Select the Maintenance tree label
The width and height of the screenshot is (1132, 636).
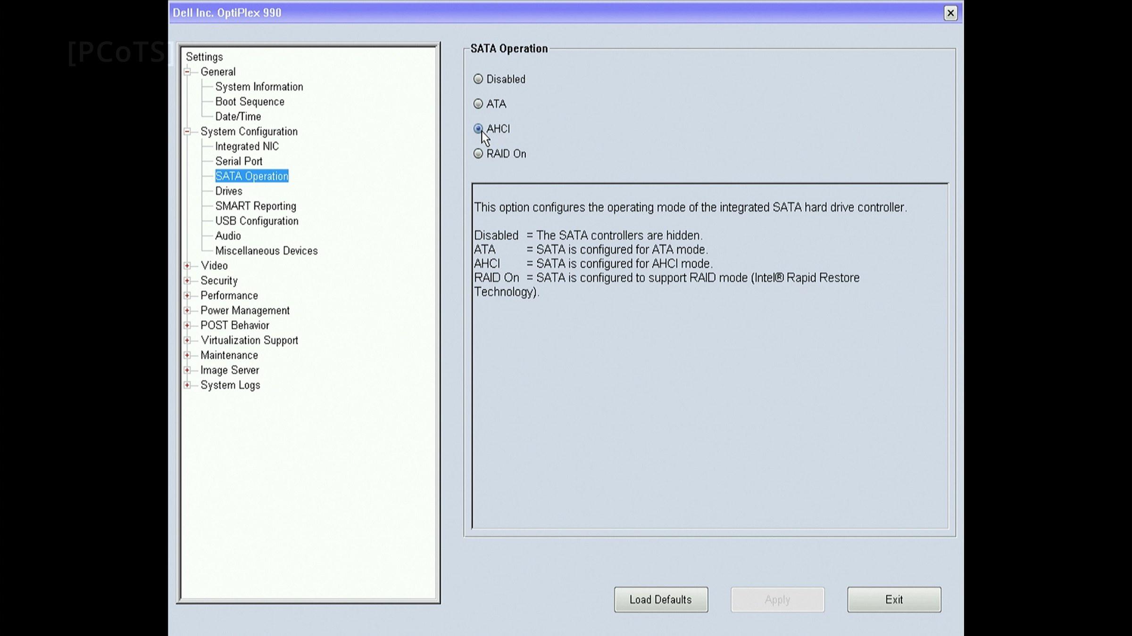click(x=229, y=355)
